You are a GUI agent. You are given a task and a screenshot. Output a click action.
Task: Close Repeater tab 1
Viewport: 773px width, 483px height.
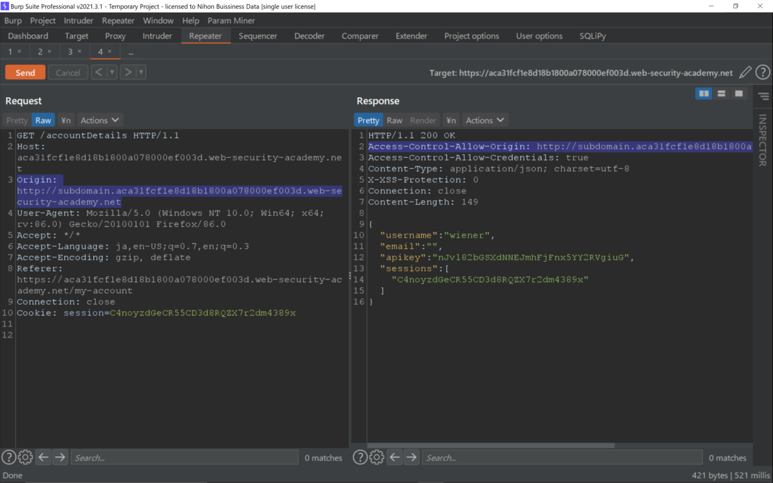[19, 52]
